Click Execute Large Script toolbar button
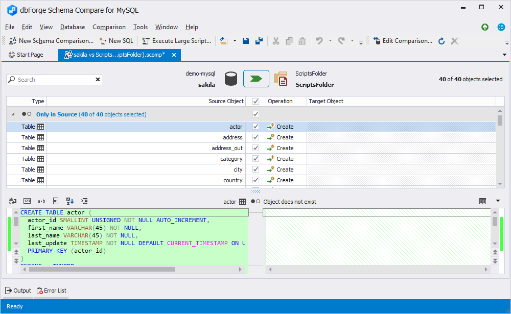The height and width of the screenshot is (314, 511). pos(177,41)
